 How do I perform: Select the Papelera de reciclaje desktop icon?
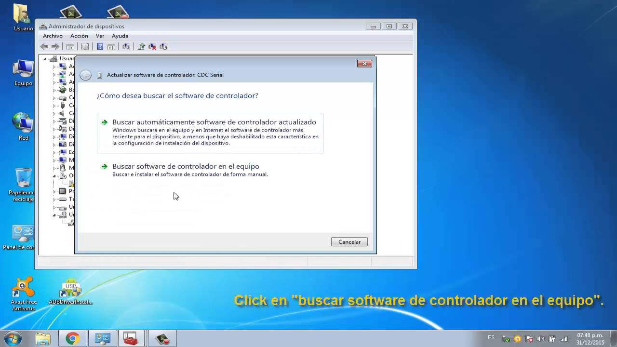coord(23,185)
